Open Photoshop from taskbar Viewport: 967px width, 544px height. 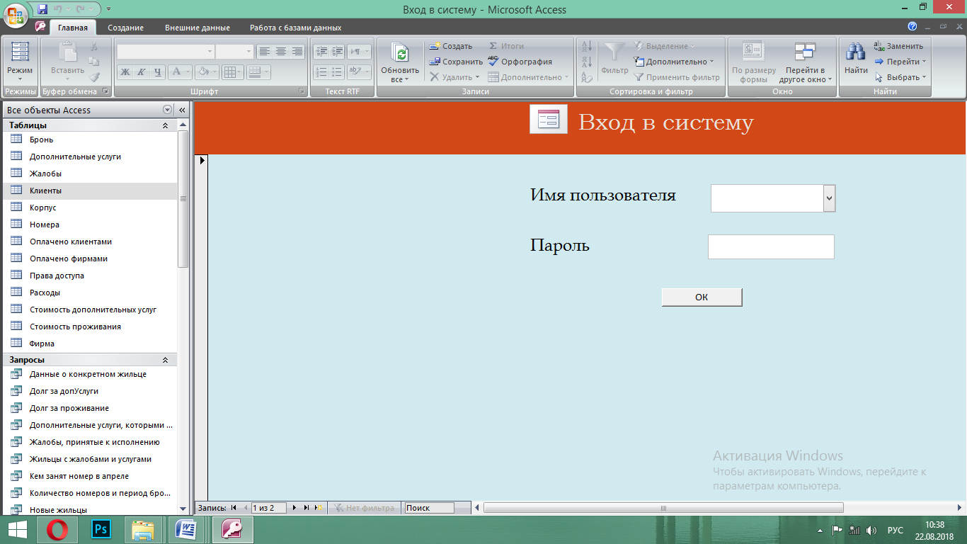(x=101, y=529)
